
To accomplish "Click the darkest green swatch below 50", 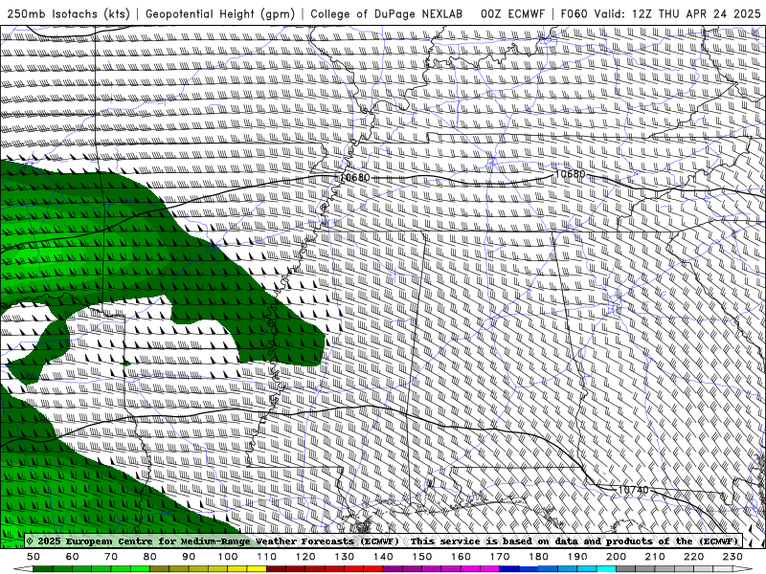I will [43, 569].
